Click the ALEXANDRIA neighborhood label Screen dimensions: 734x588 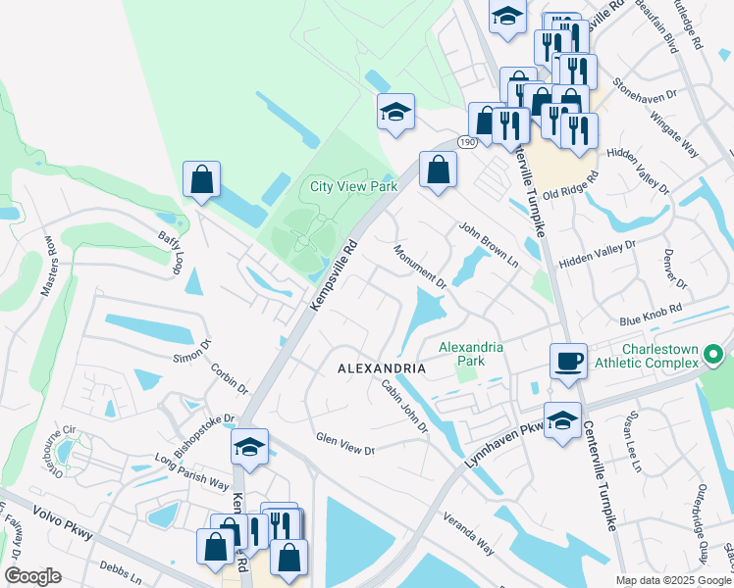pyautogui.click(x=382, y=368)
